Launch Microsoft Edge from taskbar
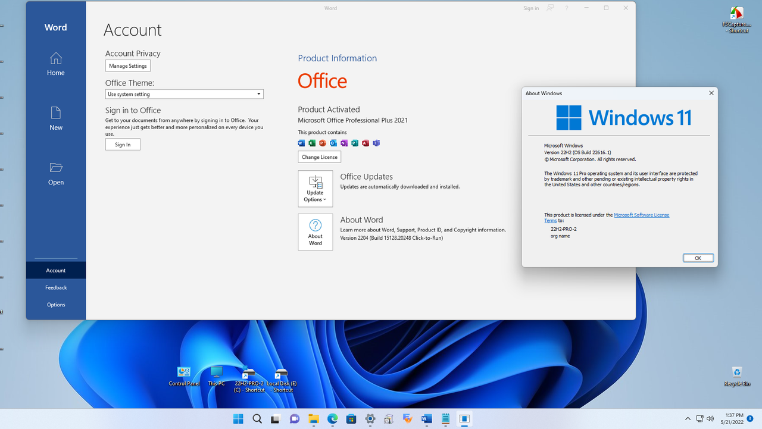The height and width of the screenshot is (429, 762). pos(332,419)
